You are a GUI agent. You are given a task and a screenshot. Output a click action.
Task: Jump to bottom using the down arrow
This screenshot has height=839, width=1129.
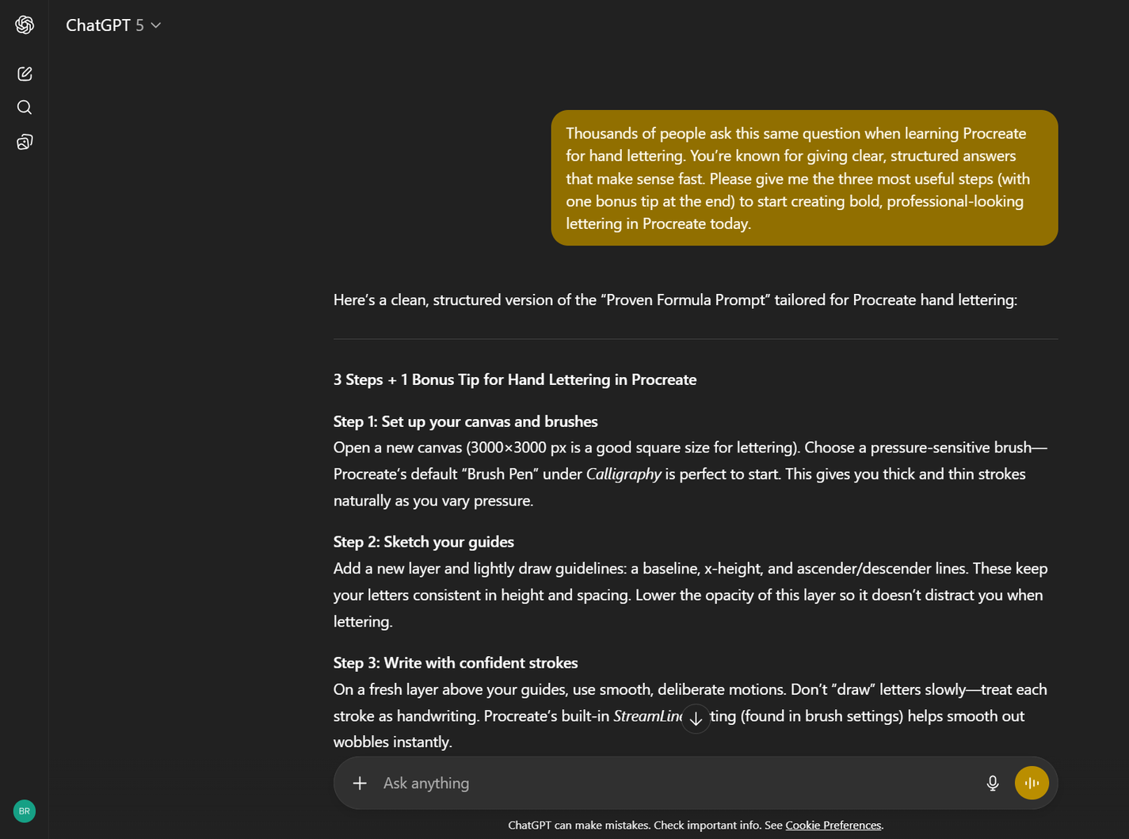(x=696, y=719)
